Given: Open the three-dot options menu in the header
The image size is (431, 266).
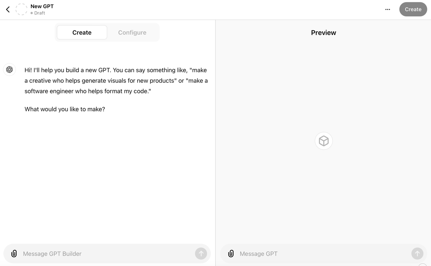Looking at the screenshot, I should (387, 9).
